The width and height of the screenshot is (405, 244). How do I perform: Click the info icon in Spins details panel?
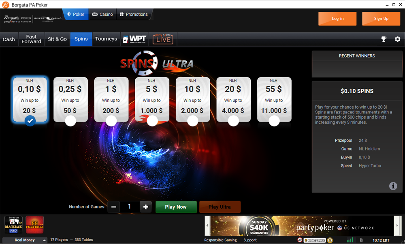[x=393, y=186]
